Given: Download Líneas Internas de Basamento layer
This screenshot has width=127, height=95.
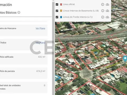Looking at the screenshot, I should 107,11.
